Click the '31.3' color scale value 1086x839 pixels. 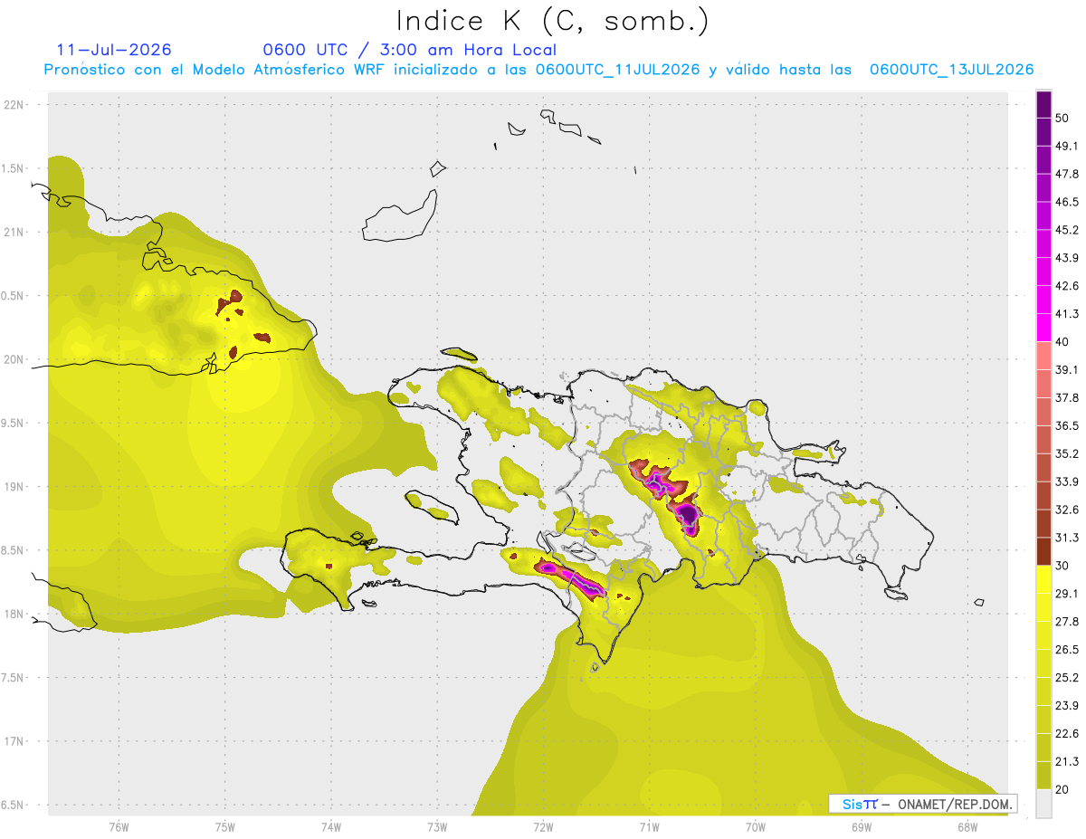pos(1067,538)
